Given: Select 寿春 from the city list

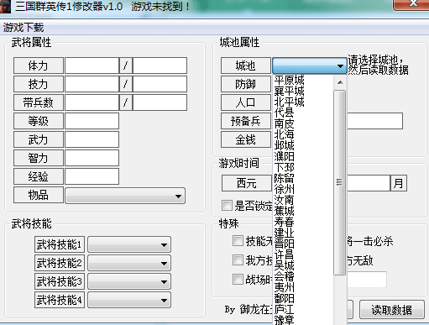Looking at the screenshot, I should [303, 222].
